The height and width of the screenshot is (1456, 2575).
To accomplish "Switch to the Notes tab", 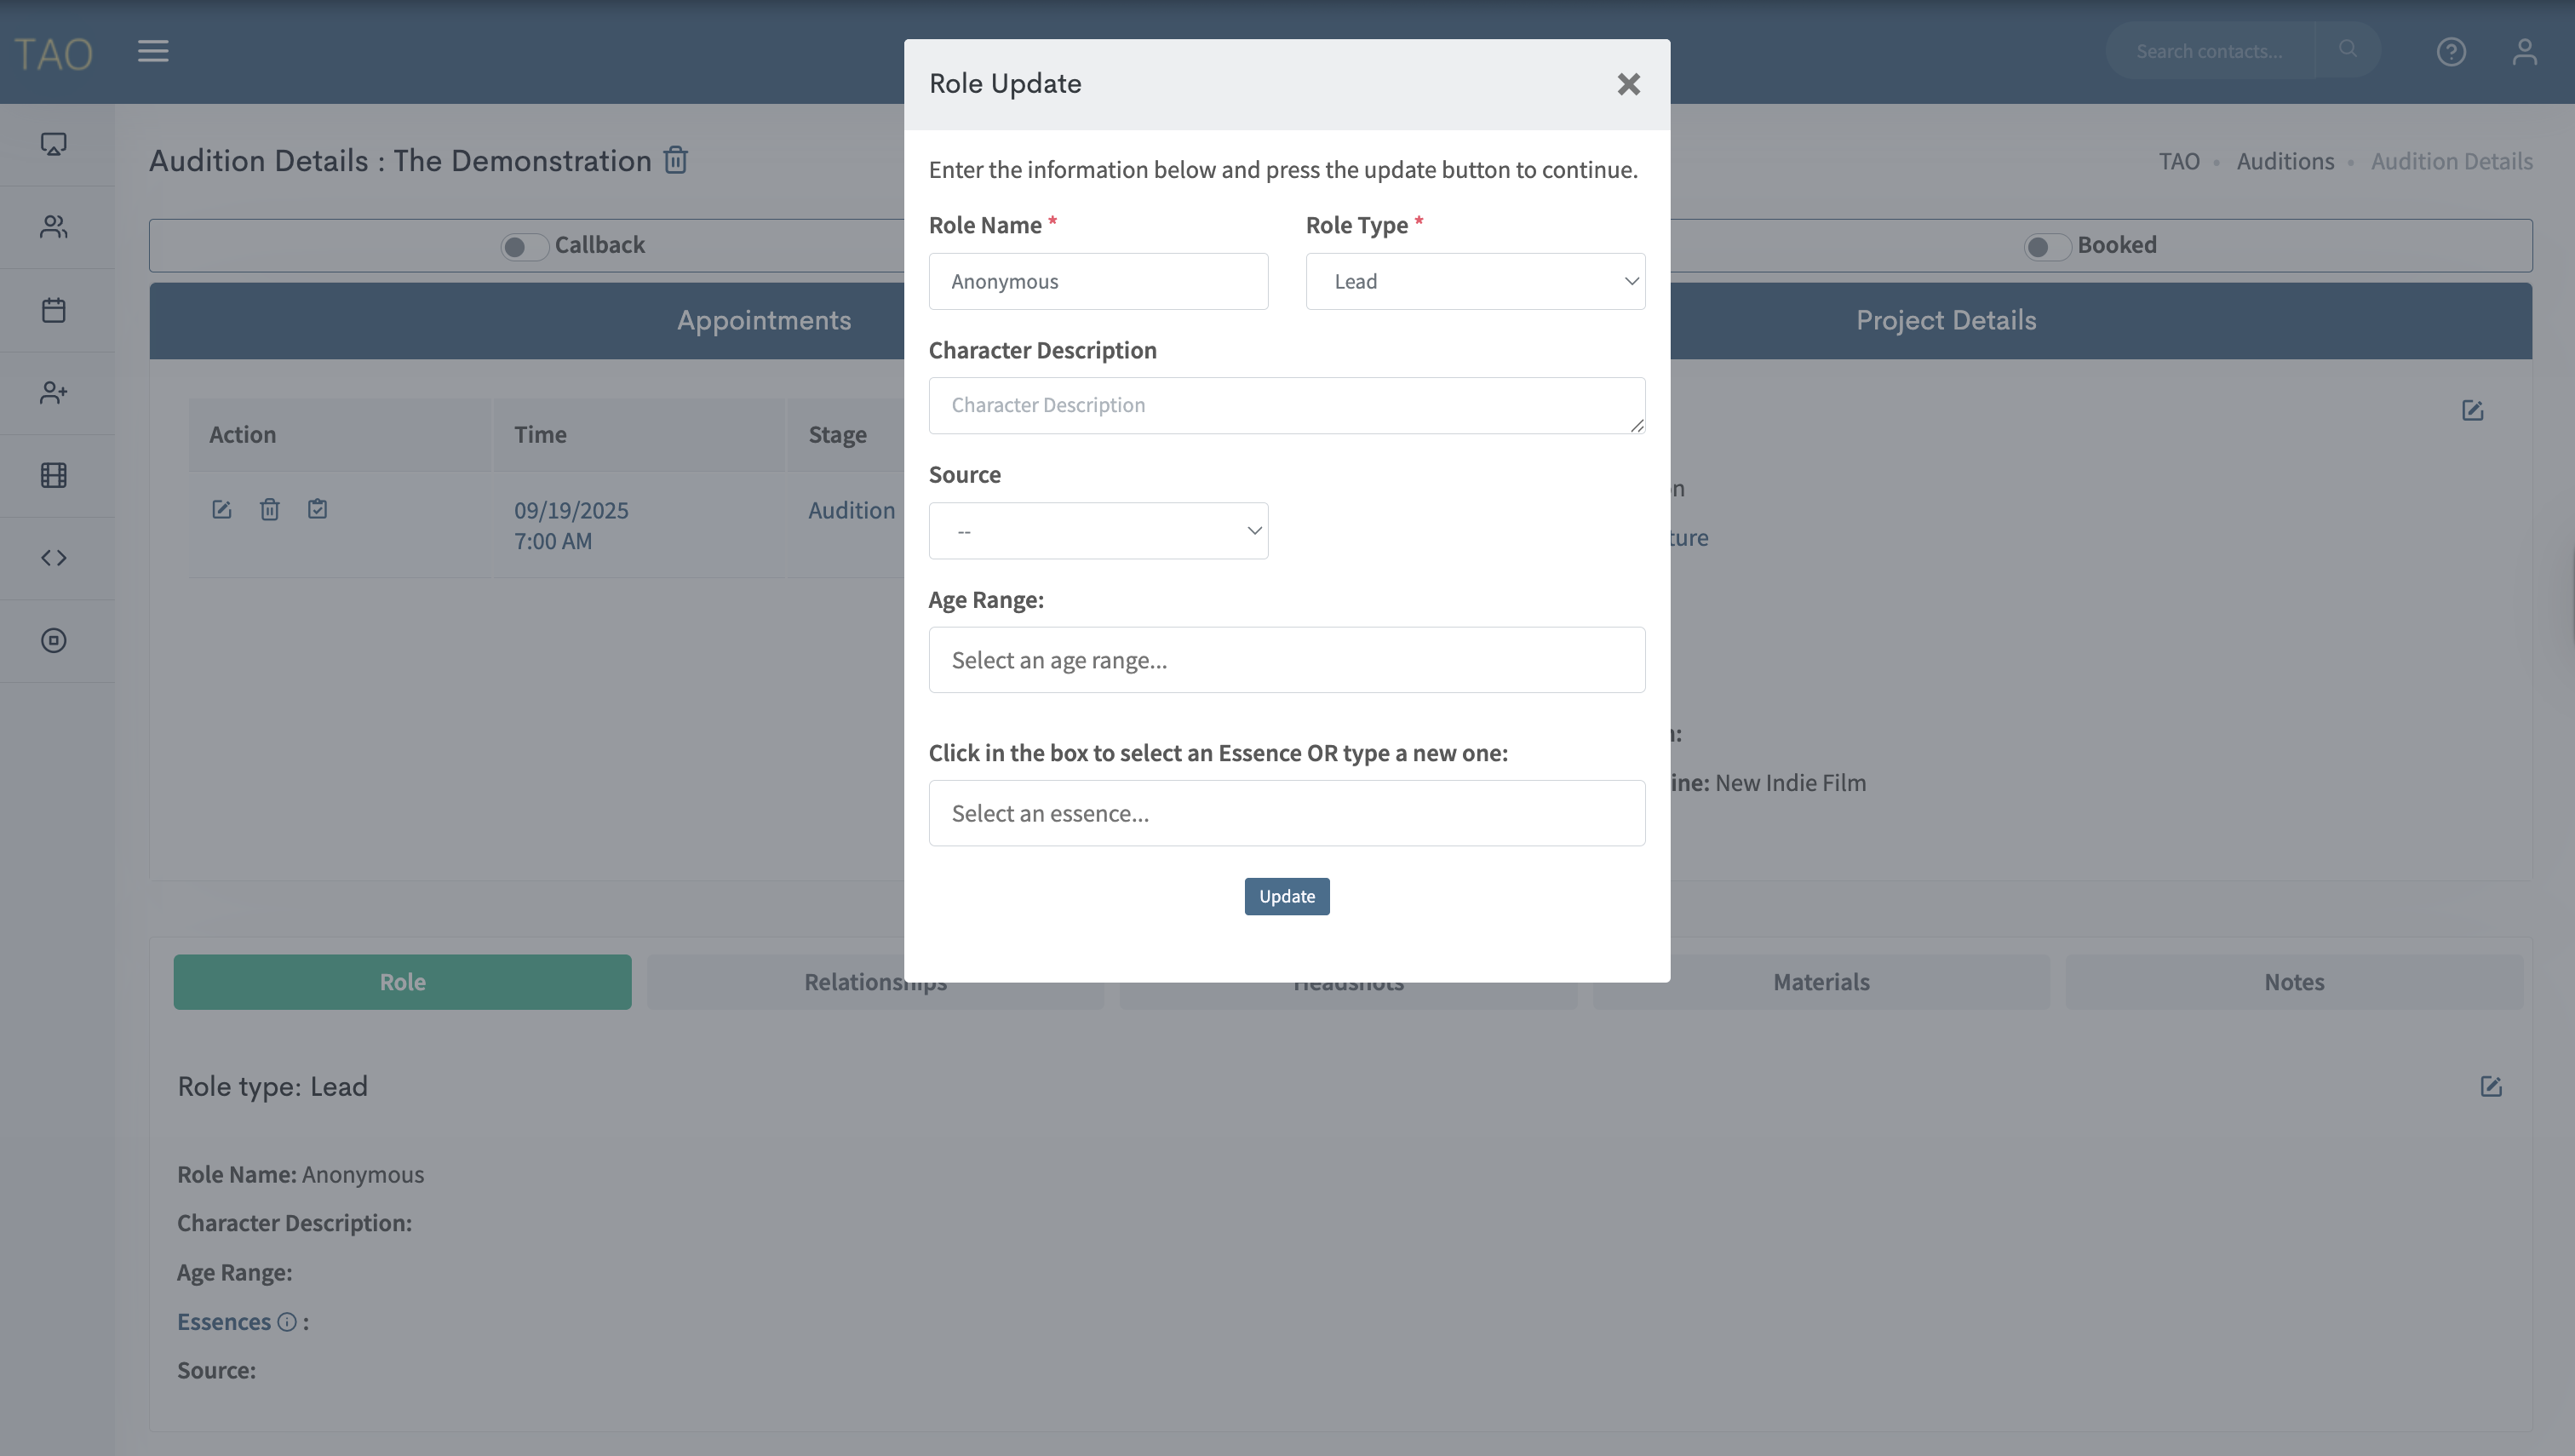I will pyautogui.click(x=2294, y=982).
